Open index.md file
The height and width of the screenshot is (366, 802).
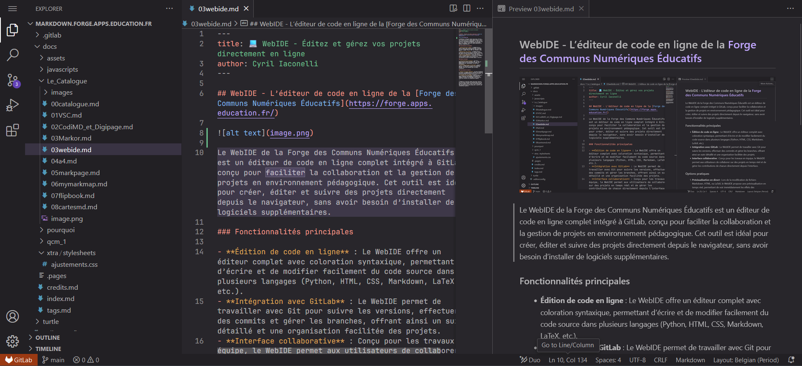pos(61,298)
